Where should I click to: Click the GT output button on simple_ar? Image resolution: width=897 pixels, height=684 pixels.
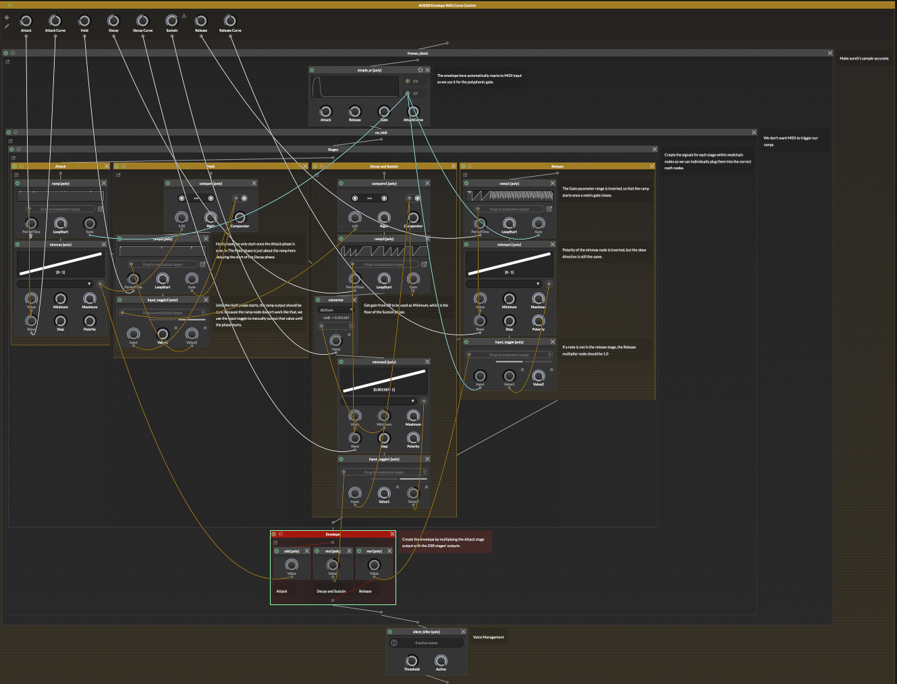point(416,94)
